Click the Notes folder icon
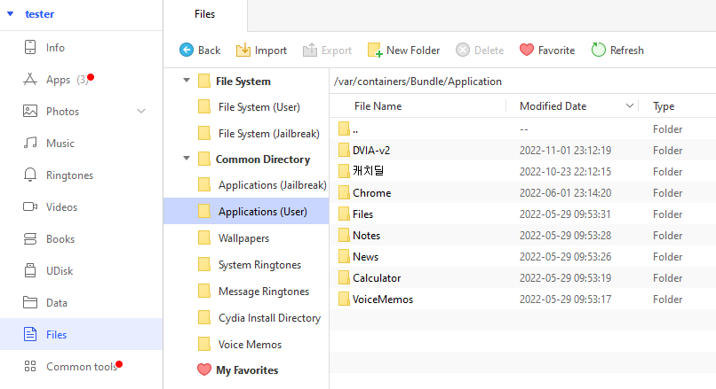Screen dimensions: 716x389 tap(344, 235)
